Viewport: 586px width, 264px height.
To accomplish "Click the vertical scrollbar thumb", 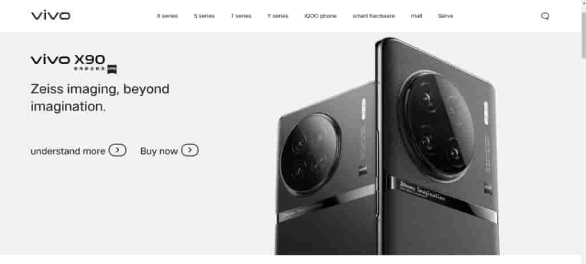I will click(x=583, y=33).
